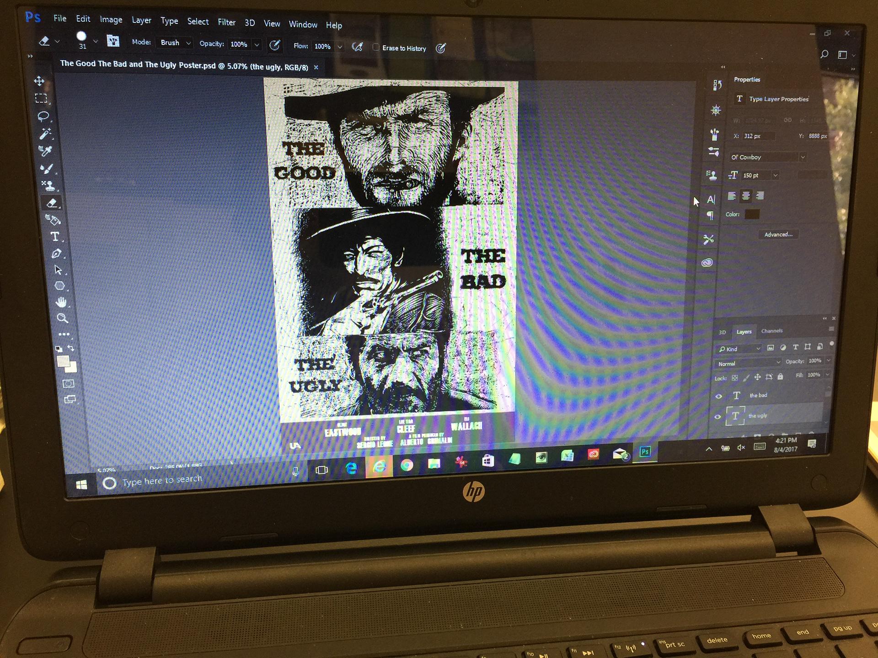Viewport: 878px width, 658px height.
Task: Open the text Color swatch
Action: [752, 214]
